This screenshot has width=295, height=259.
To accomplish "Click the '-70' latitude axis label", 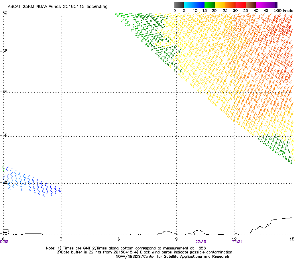I will point(4,233).
